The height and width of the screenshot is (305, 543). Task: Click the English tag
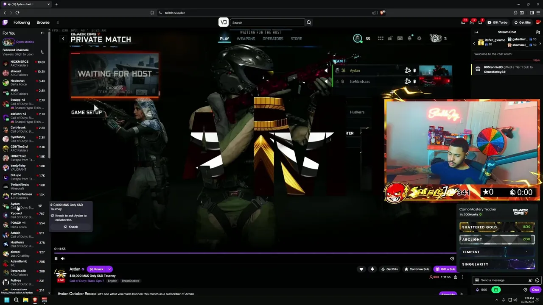[112, 281]
